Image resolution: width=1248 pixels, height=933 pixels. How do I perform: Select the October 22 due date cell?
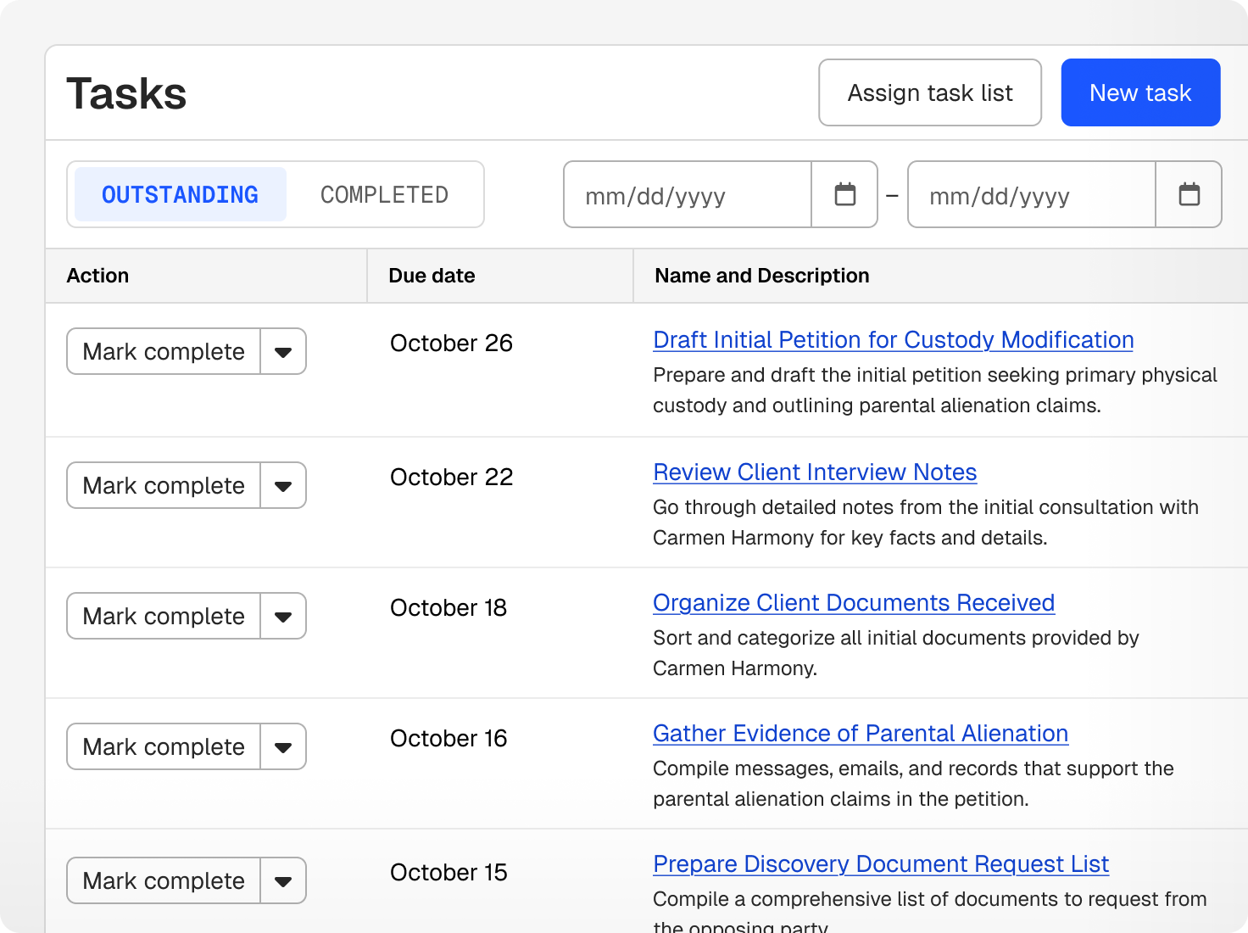pos(451,478)
